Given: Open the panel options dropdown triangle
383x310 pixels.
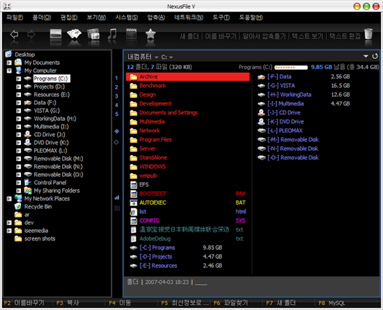Looking at the screenshot, I should tap(366, 56).
